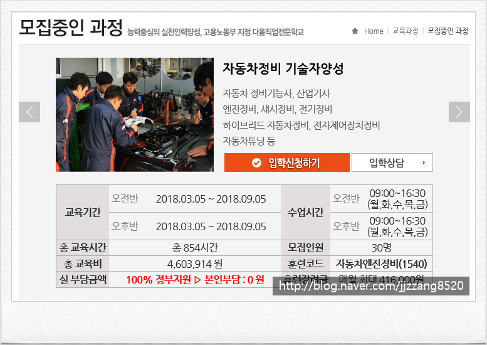Show next course with right arrow
Viewport: 487px width, 345px height.
click(459, 112)
